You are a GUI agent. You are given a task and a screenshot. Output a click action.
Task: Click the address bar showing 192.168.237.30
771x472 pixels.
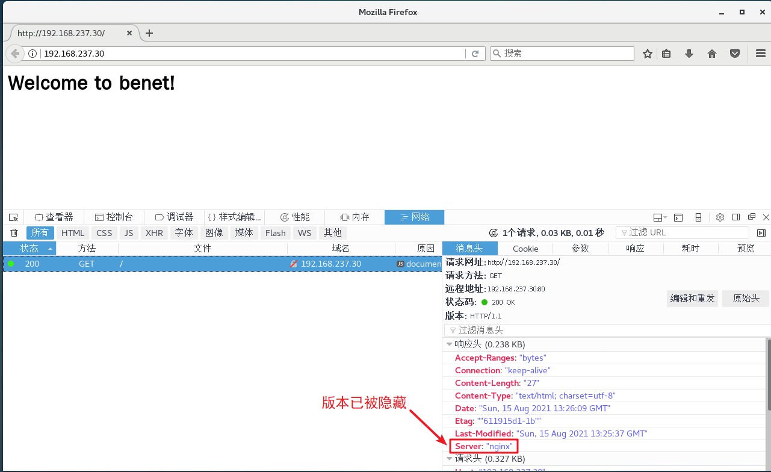(254, 54)
